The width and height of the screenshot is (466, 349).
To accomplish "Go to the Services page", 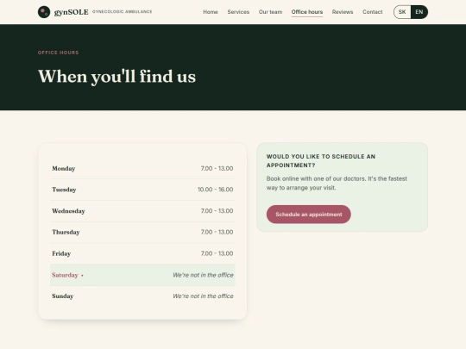I will pos(238,12).
